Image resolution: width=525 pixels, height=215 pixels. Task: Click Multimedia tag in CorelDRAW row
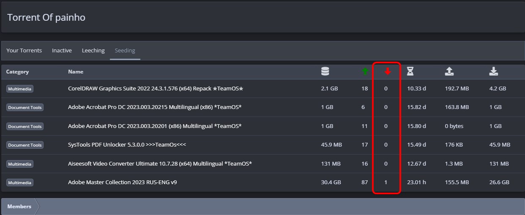[x=20, y=89]
